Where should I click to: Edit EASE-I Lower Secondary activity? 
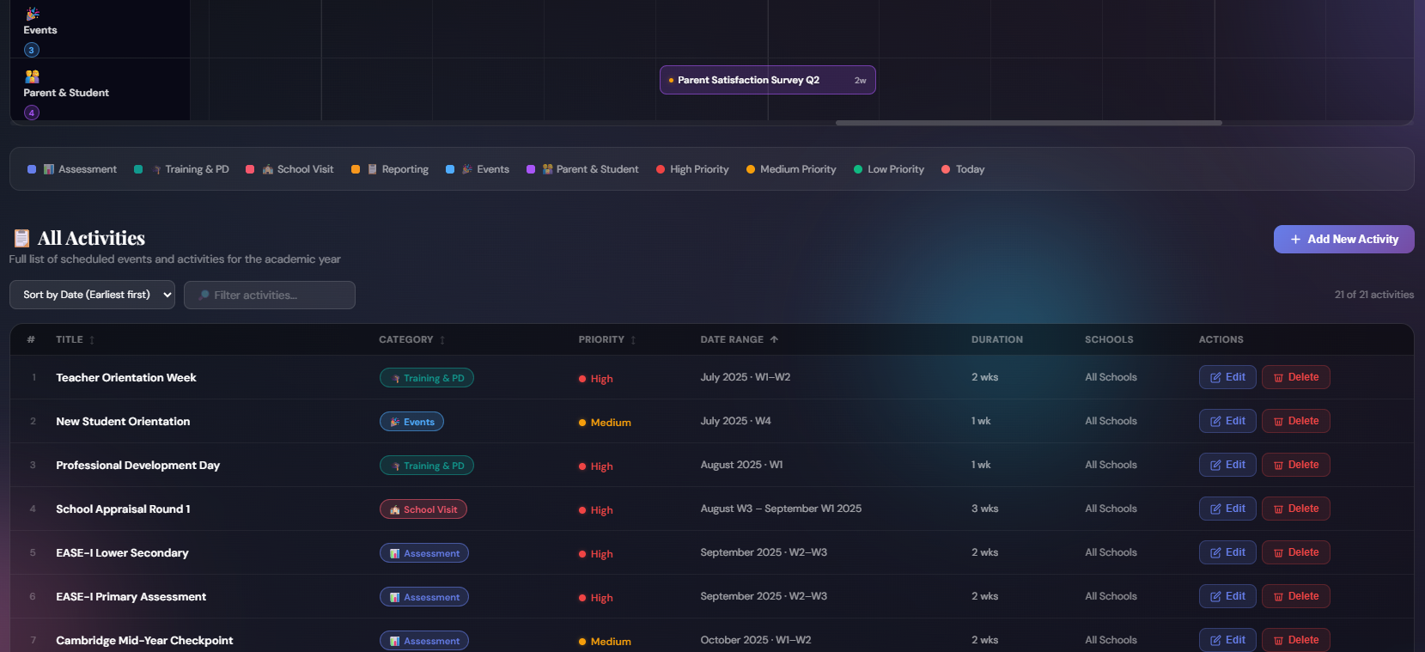1227,552
